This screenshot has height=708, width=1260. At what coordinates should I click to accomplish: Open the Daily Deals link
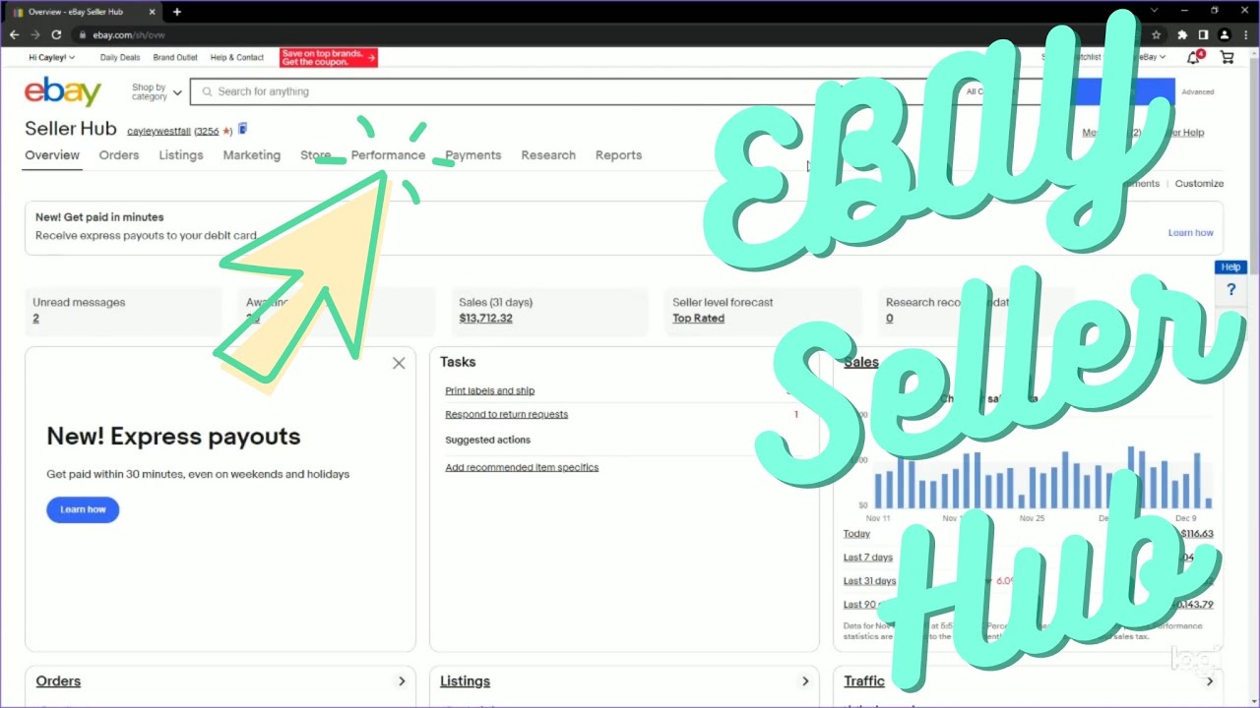click(120, 58)
